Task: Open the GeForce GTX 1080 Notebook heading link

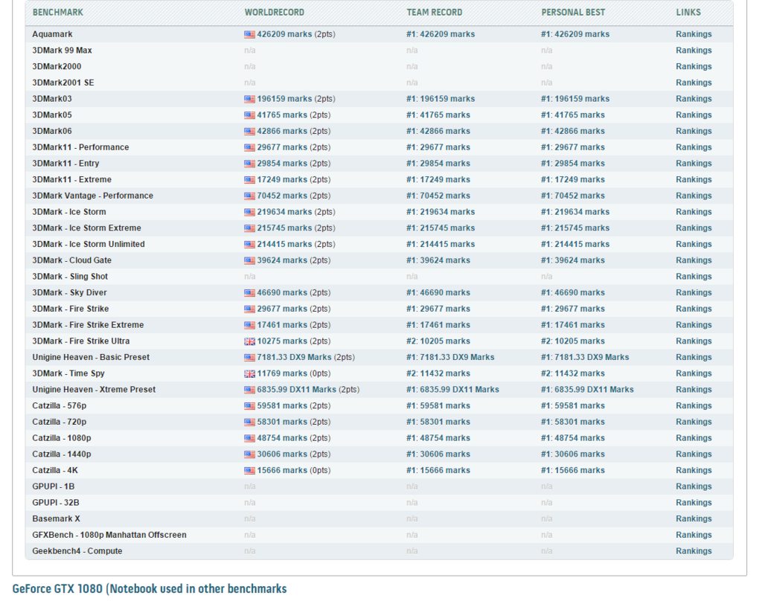Action: pos(149,589)
